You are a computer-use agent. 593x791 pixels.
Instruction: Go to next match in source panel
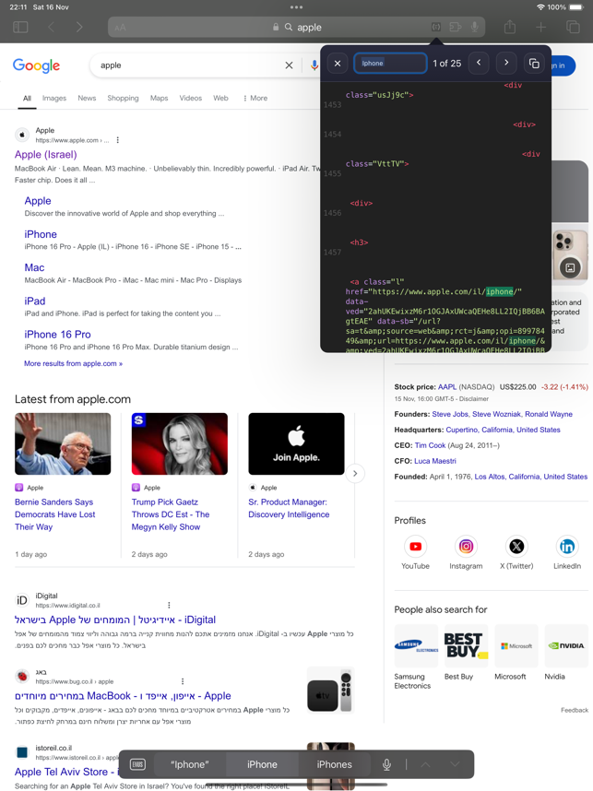(x=506, y=63)
